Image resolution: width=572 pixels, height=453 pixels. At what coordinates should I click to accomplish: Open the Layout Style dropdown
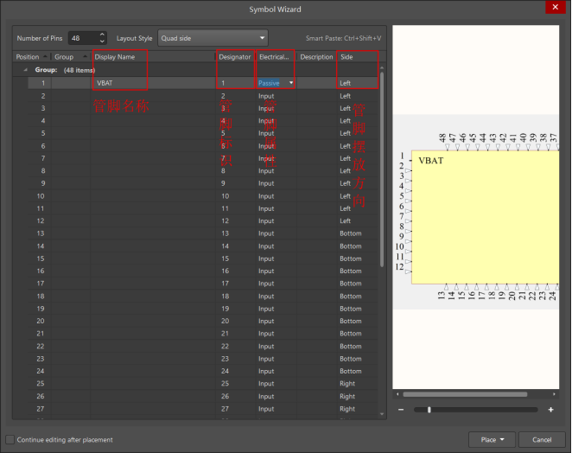[x=213, y=38]
